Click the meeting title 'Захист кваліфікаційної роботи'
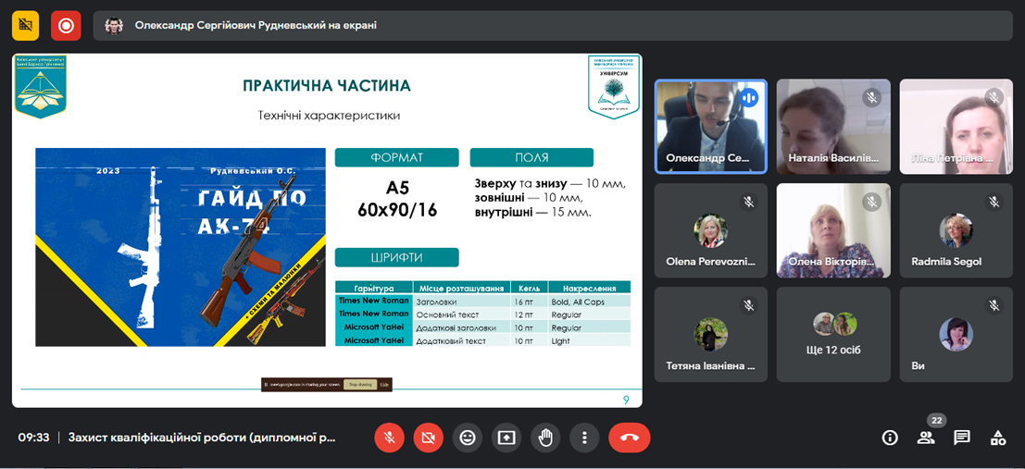1025x469 pixels. pyautogui.click(x=201, y=438)
